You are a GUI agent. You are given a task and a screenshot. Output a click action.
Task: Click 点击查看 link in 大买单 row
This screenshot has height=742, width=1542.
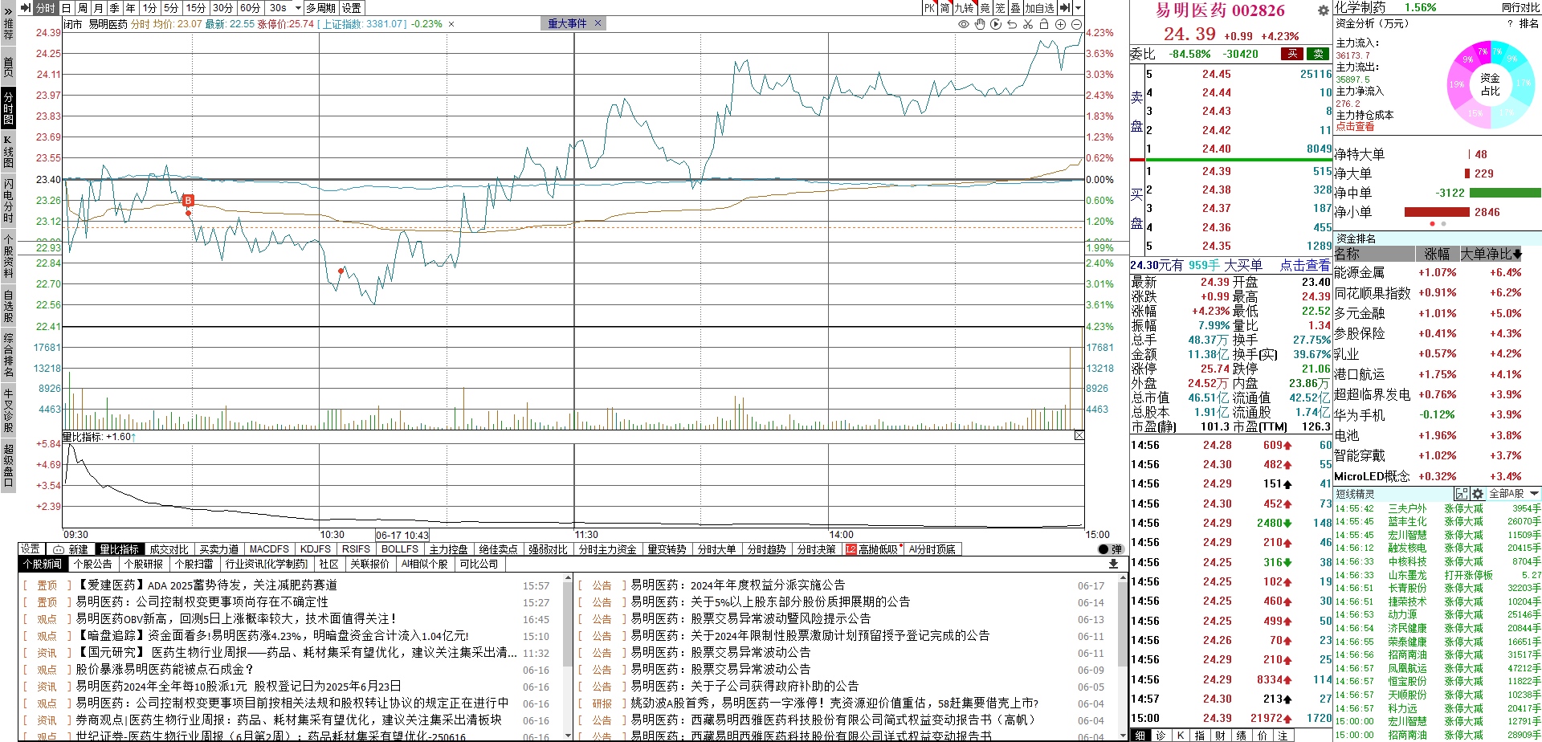1305,265
